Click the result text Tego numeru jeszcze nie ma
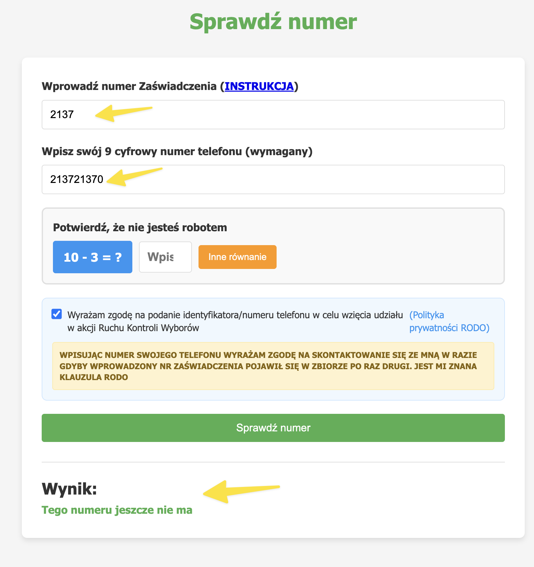This screenshot has width=534, height=567. [x=117, y=510]
